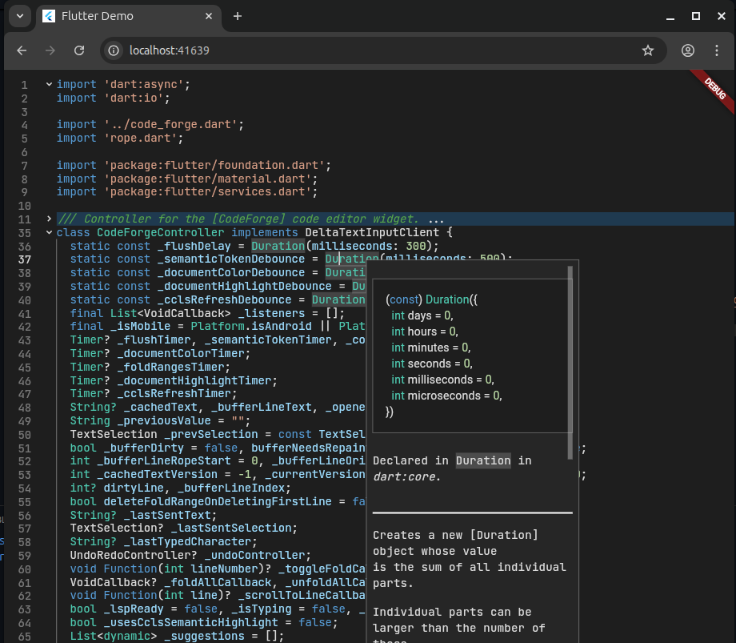Click the forward navigation arrow

(x=50, y=50)
